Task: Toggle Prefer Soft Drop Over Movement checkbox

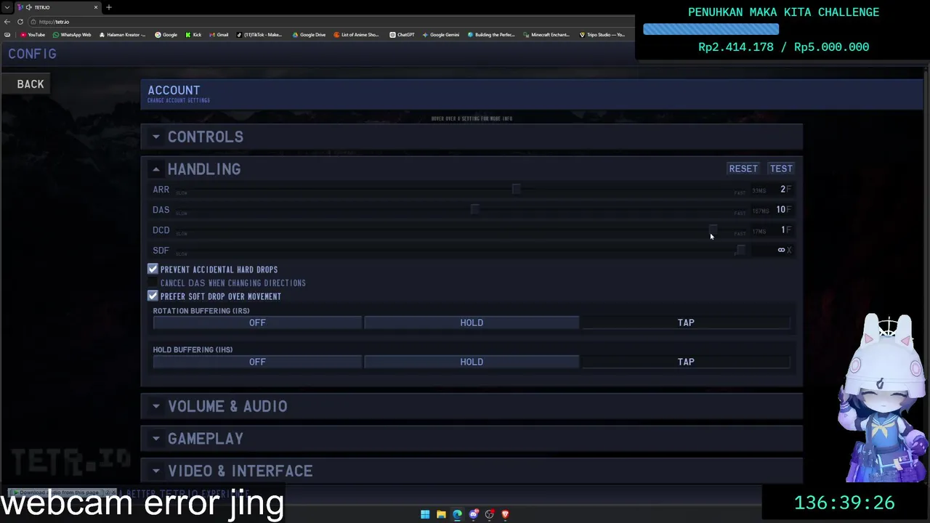Action: [x=153, y=296]
